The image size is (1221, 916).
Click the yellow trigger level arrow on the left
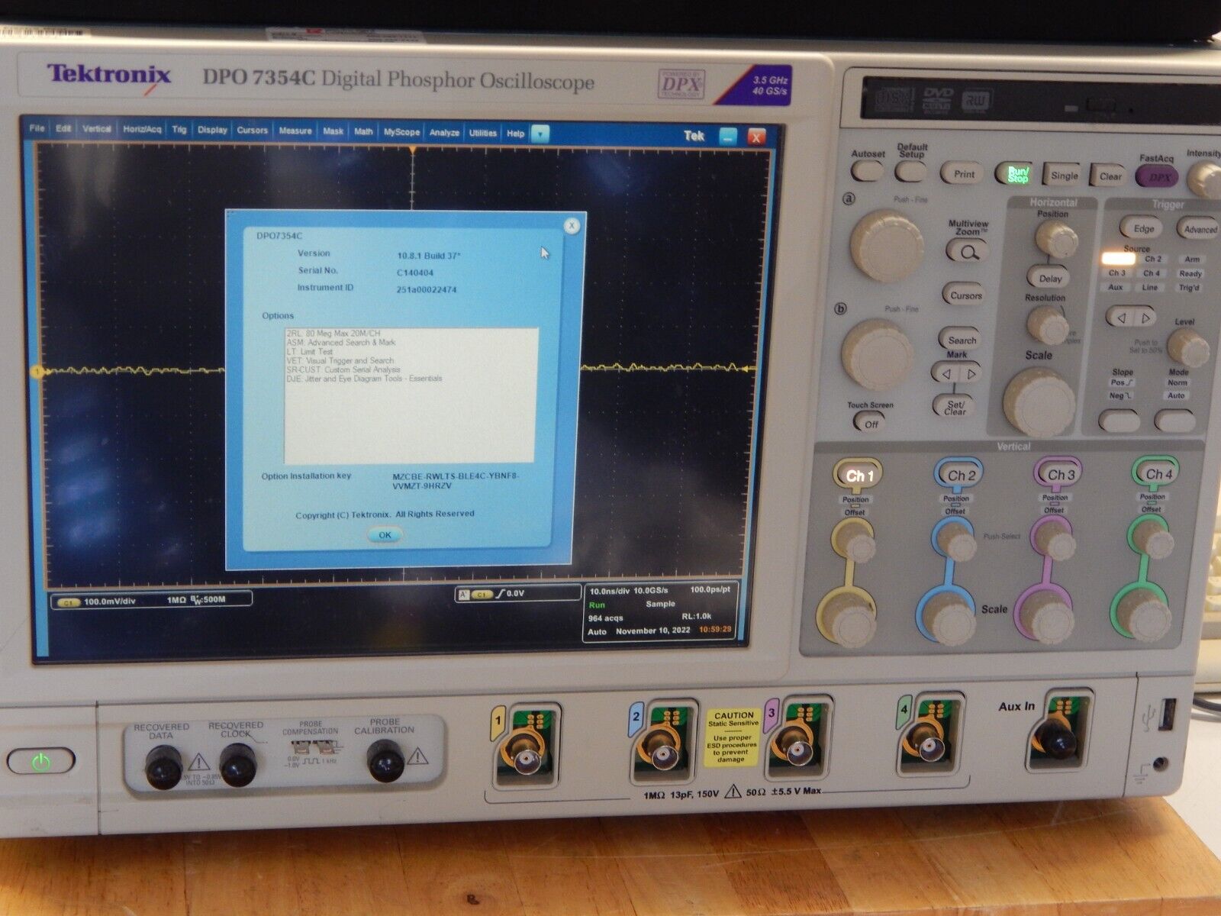pos(36,372)
